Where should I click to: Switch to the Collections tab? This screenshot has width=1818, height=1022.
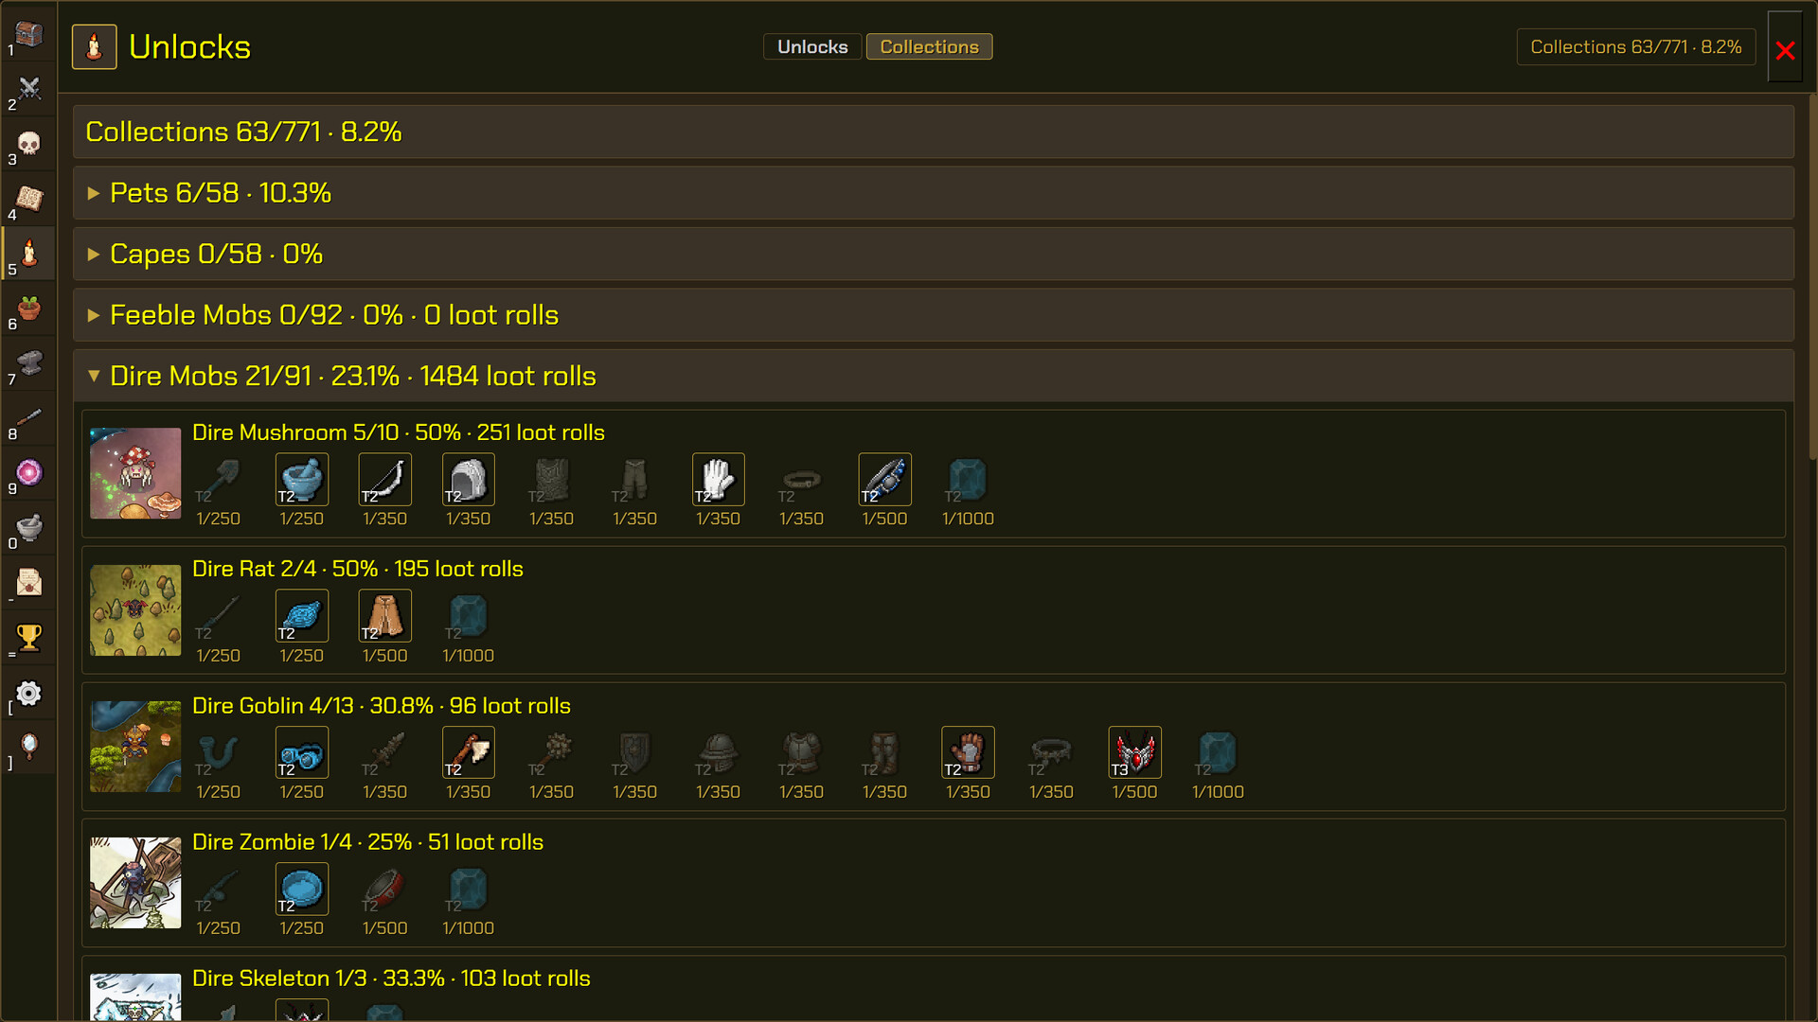929,46
